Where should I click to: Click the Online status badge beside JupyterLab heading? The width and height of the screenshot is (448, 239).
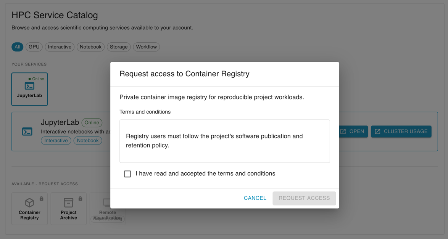tap(92, 122)
